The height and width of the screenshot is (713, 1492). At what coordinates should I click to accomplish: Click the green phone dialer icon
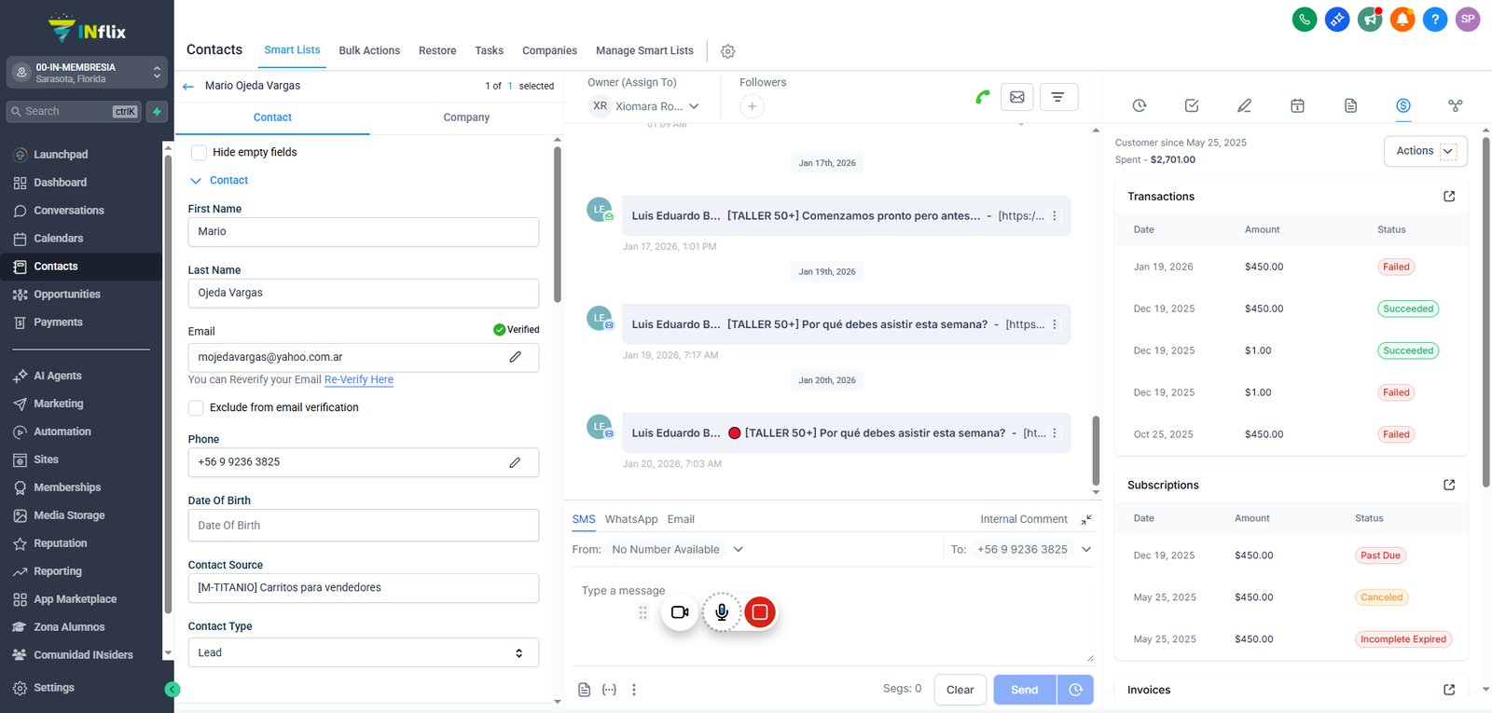coord(1305,19)
